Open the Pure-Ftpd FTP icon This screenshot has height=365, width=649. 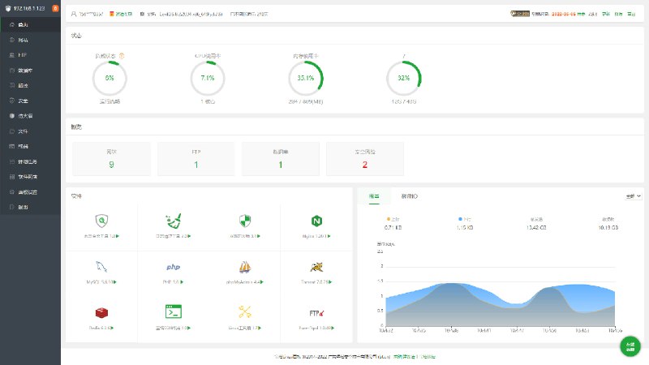pyautogui.click(x=316, y=312)
